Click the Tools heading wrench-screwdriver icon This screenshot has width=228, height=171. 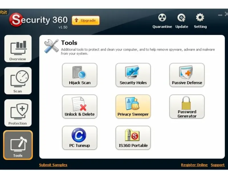(x=51, y=46)
